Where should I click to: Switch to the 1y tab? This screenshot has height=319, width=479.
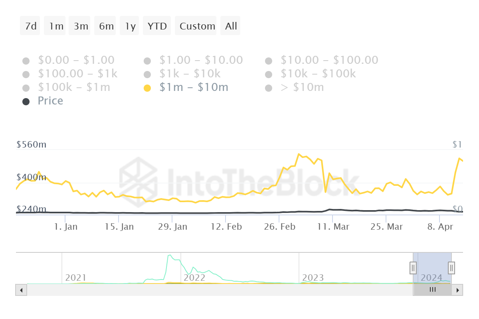tap(129, 26)
